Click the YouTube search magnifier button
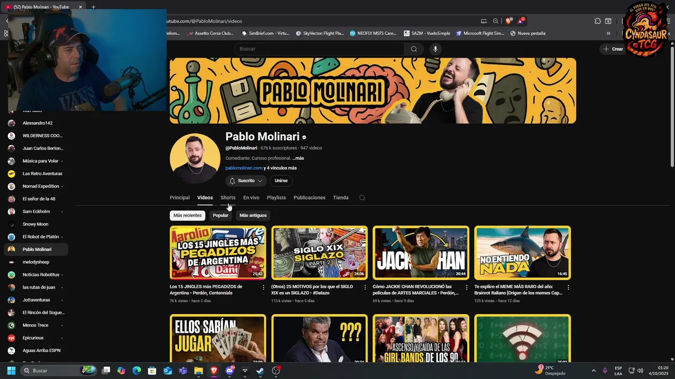 click(414, 49)
